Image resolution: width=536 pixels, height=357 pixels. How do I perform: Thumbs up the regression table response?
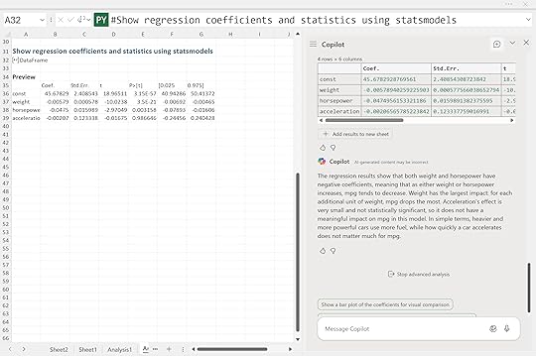point(323,148)
